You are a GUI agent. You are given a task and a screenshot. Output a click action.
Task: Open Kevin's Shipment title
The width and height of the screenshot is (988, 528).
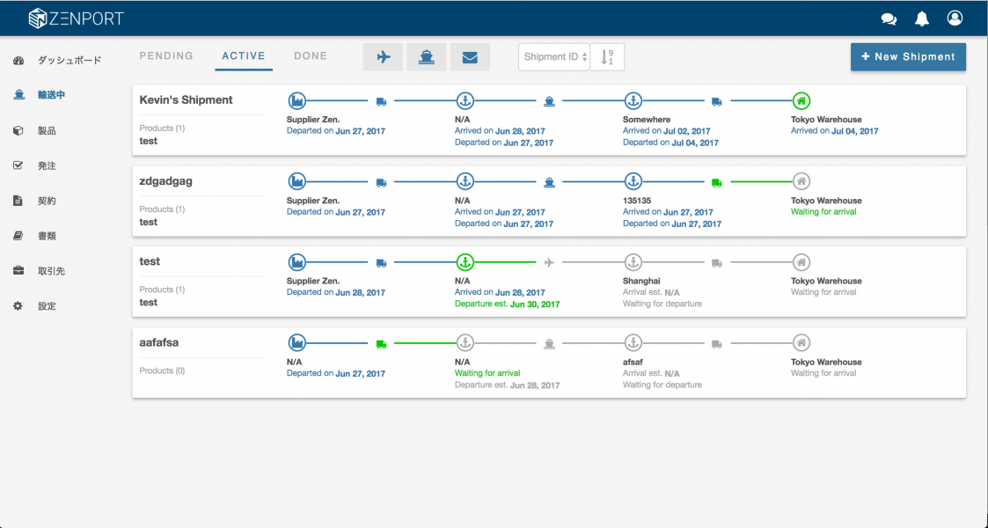click(186, 100)
